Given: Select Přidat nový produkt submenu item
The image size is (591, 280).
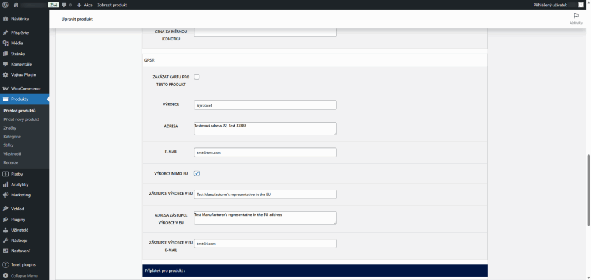Looking at the screenshot, I should [x=21, y=120].
